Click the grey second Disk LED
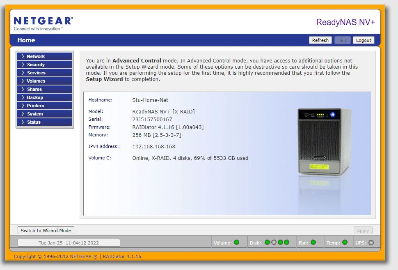Viewport: 398px width, 270px height. 274,242
